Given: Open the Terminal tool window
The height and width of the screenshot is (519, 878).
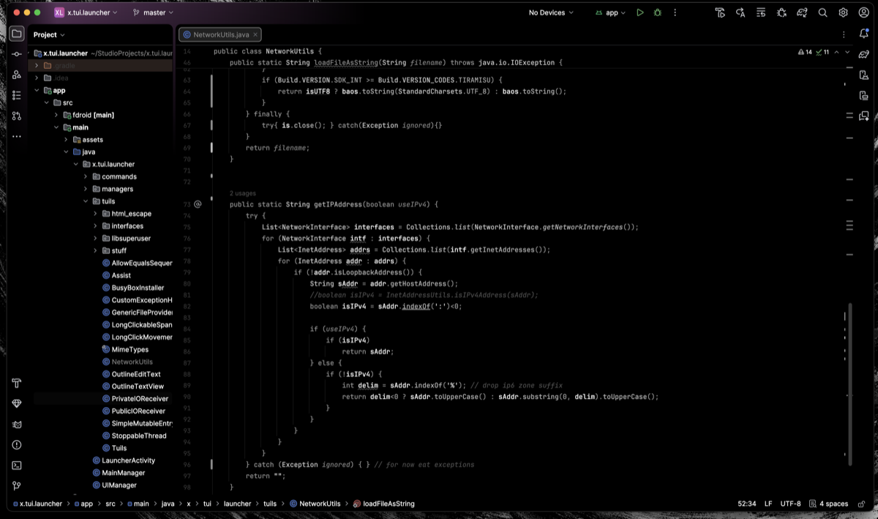Looking at the screenshot, I should point(17,465).
